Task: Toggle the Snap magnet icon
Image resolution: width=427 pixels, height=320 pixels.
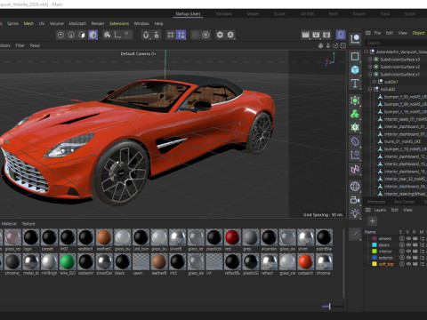Action: (146, 35)
